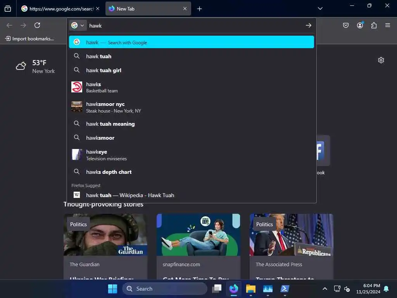This screenshot has height=298, width=397.
Task: Go back with the back arrow
Action: tap(9, 25)
